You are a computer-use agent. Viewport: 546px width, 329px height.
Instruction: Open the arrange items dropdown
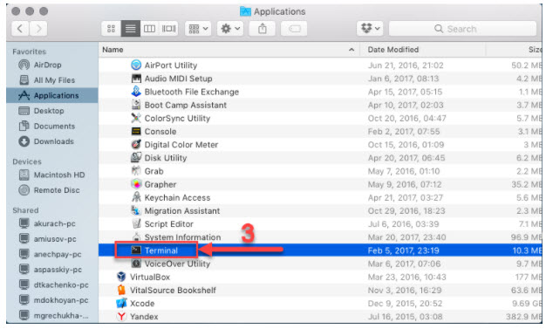click(198, 29)
